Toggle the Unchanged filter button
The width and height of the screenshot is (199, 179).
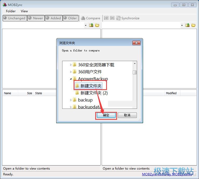tap(15, 18)
